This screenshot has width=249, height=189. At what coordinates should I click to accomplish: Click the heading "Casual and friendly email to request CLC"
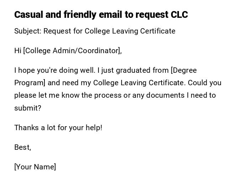101,15
